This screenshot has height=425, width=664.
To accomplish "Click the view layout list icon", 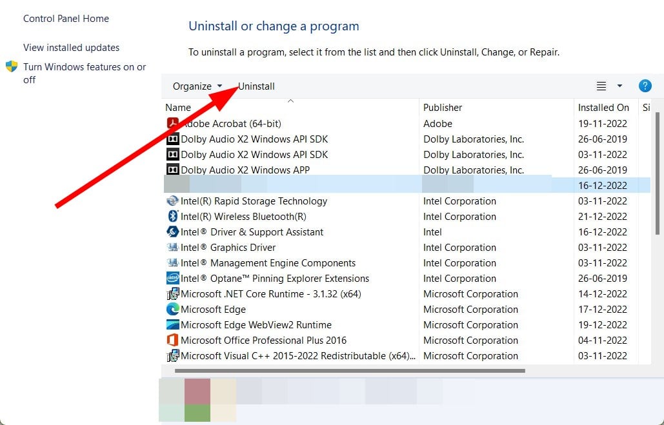I will (x=601, y=86).
